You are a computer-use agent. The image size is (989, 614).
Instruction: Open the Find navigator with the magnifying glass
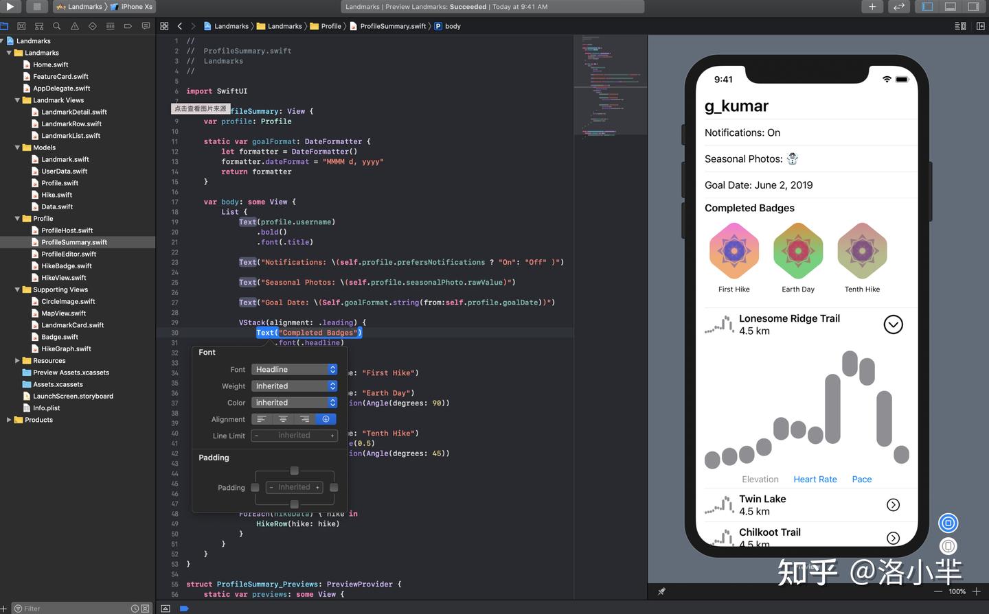(56, 25)
